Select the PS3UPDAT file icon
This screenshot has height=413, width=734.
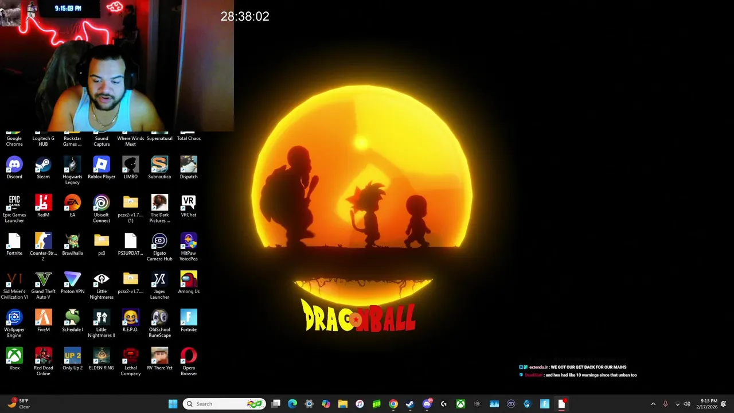click(x=131, y=245)
